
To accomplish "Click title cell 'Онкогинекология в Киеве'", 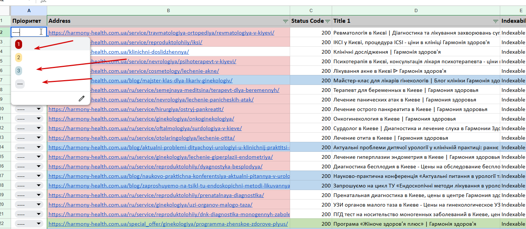I will (416, 119).
